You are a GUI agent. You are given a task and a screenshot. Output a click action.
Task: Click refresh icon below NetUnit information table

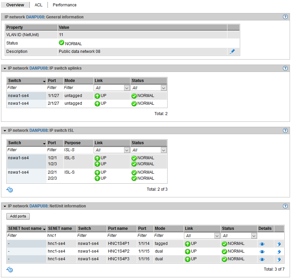pyautogui.click(x=10, y=270)
